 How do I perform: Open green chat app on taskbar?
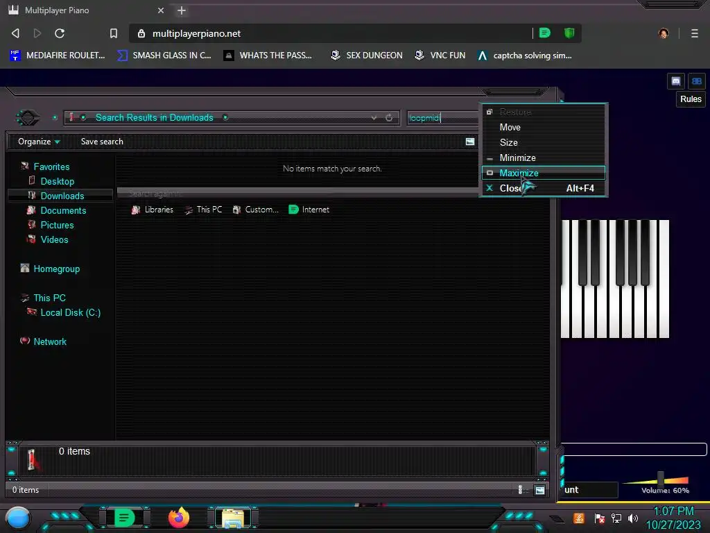(124, 518)
